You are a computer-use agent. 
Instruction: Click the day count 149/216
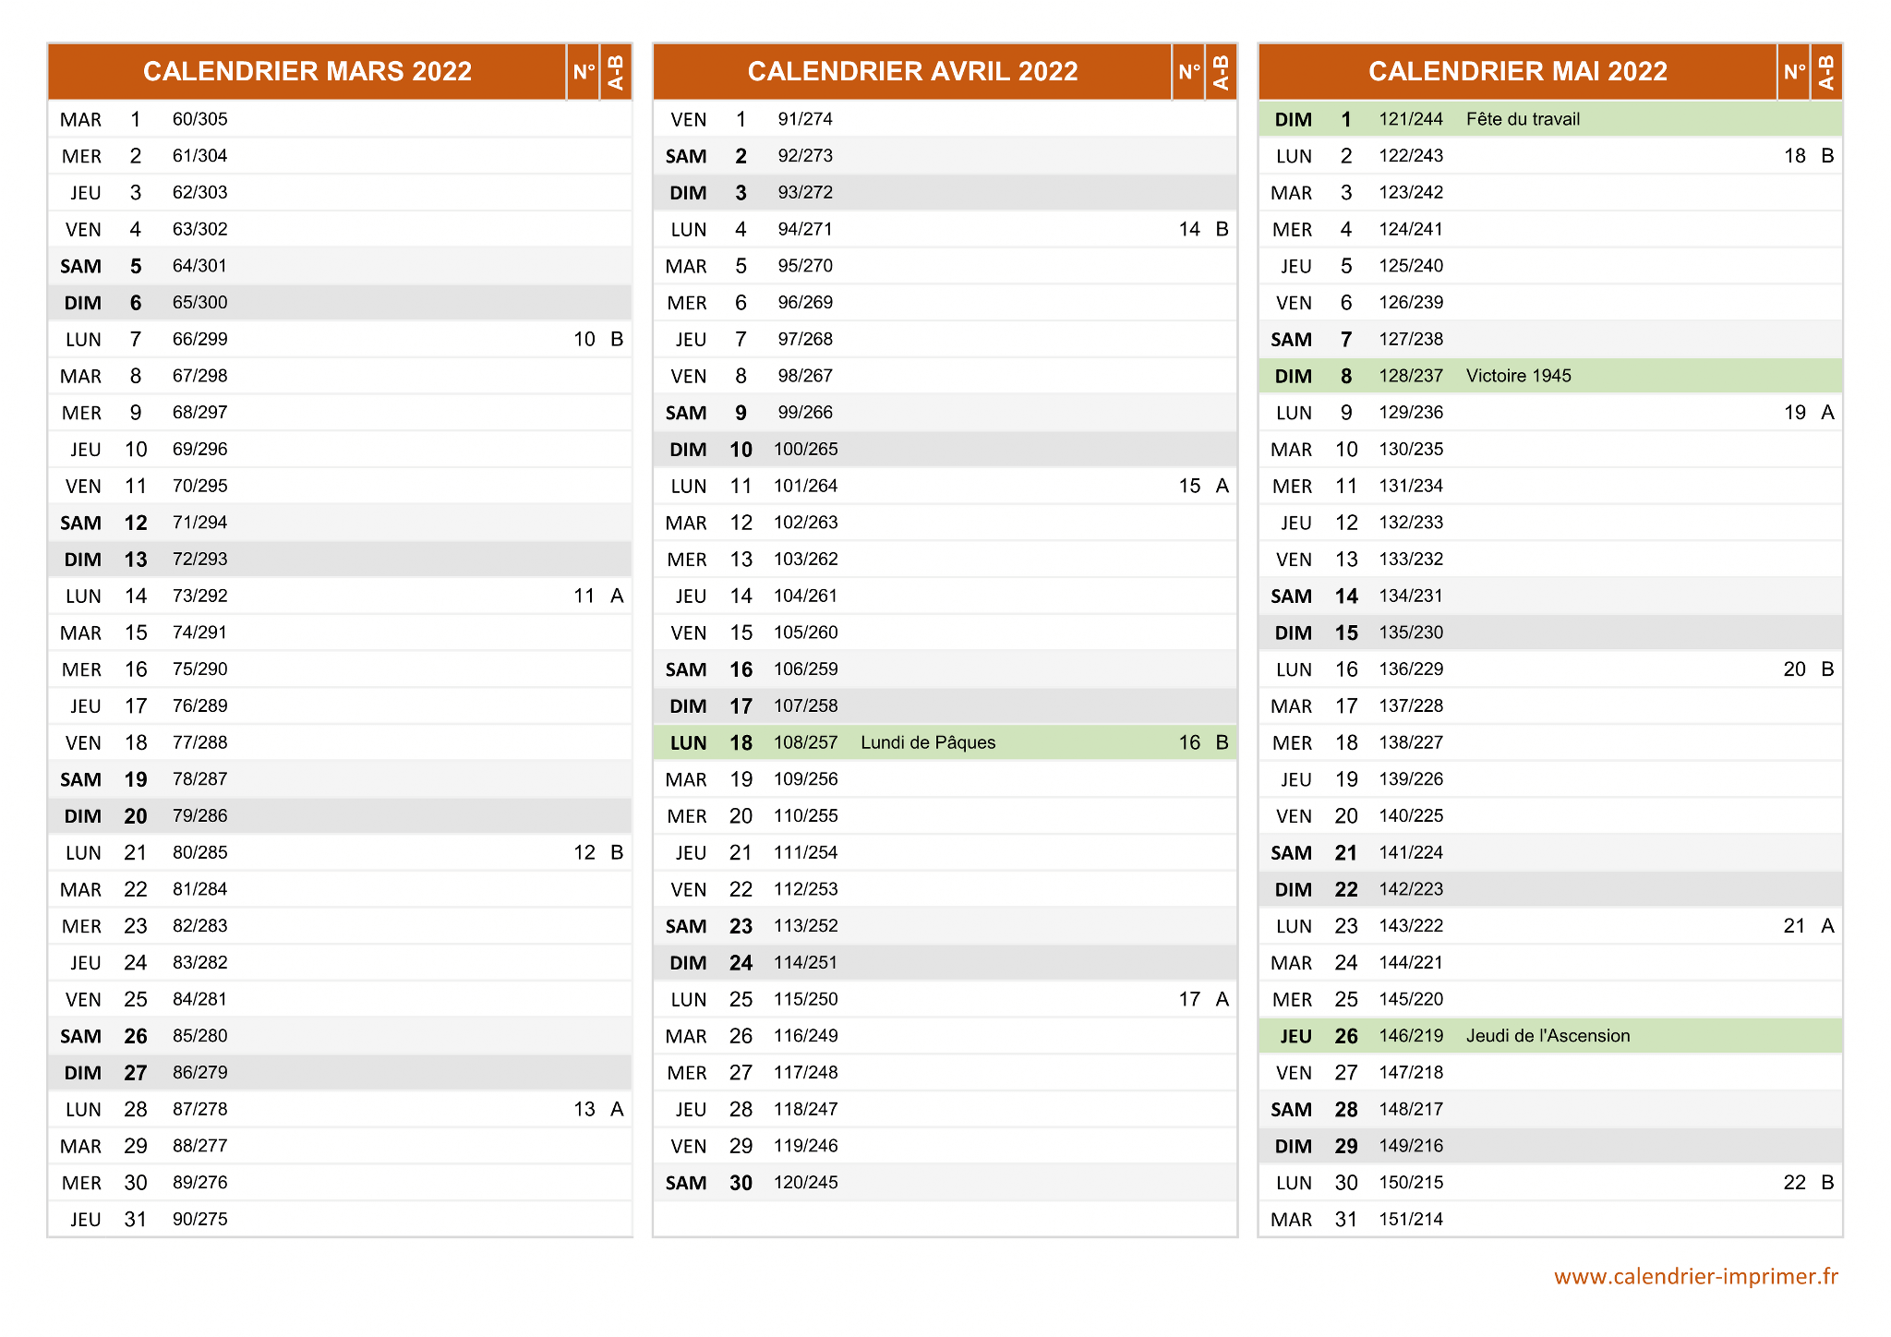coord(1411,1146)
